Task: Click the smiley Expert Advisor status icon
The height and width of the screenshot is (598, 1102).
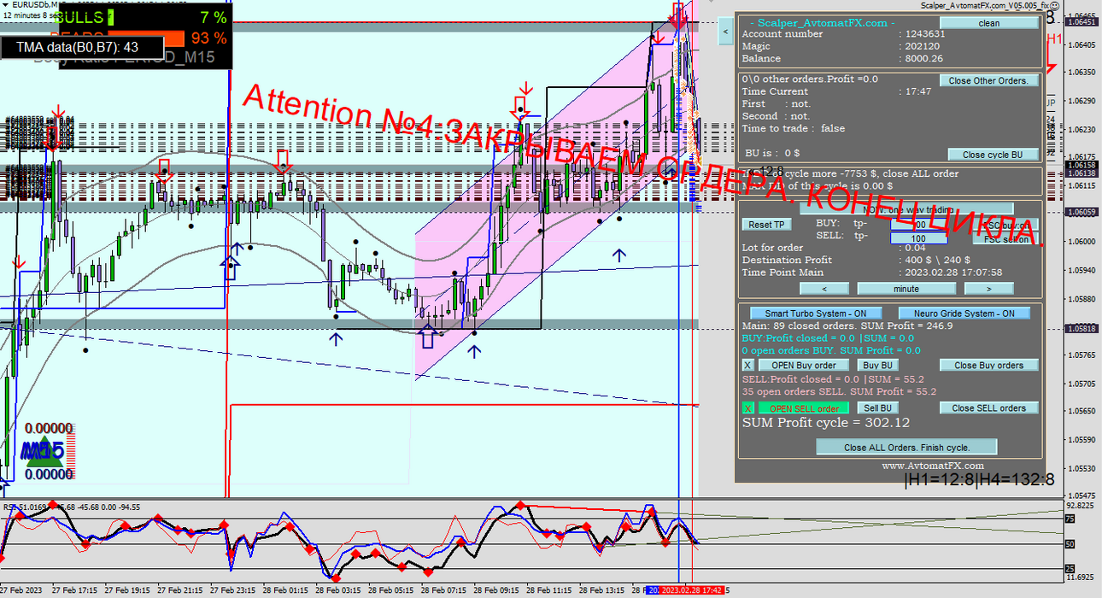Action: (1054, 5)
